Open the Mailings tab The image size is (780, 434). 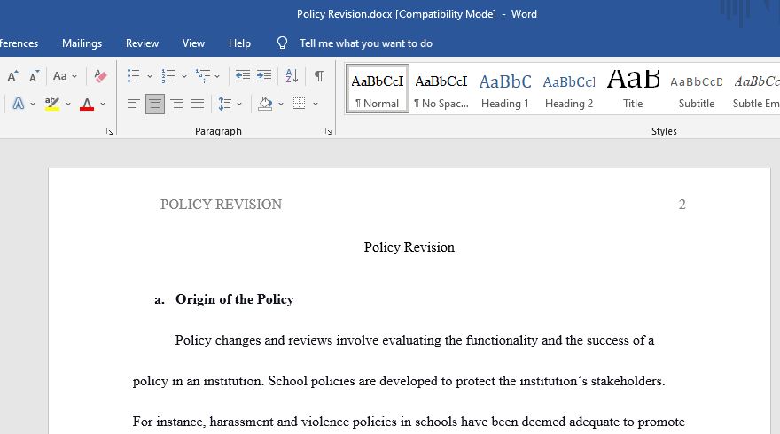(82, 43)
